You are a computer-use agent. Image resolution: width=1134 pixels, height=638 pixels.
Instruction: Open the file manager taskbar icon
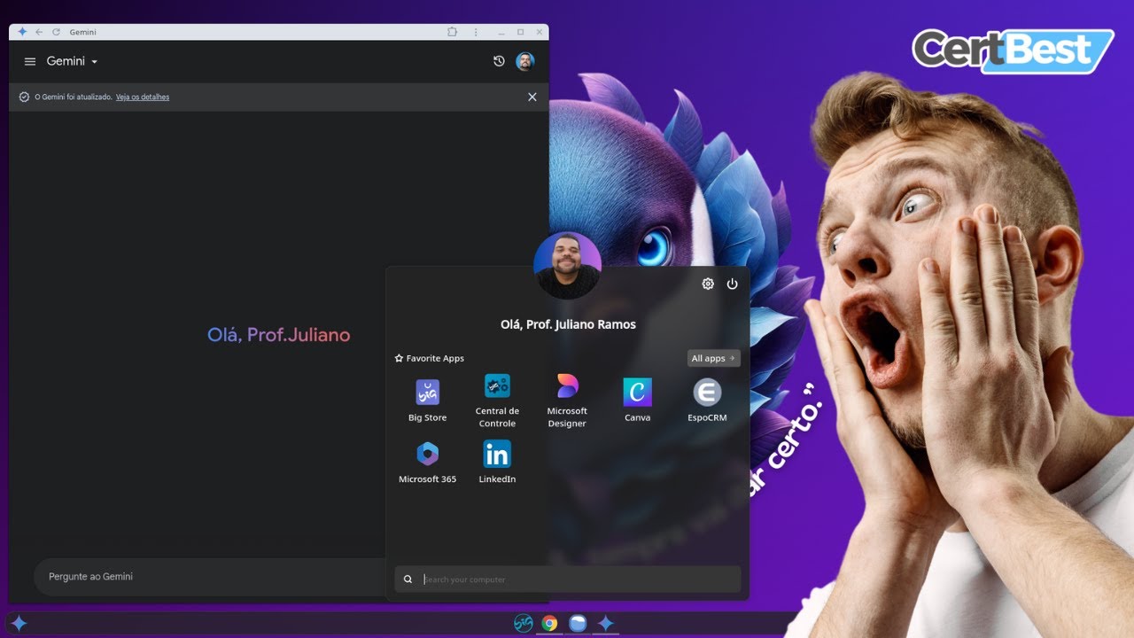pyautogui.click(x=578, y=624)
